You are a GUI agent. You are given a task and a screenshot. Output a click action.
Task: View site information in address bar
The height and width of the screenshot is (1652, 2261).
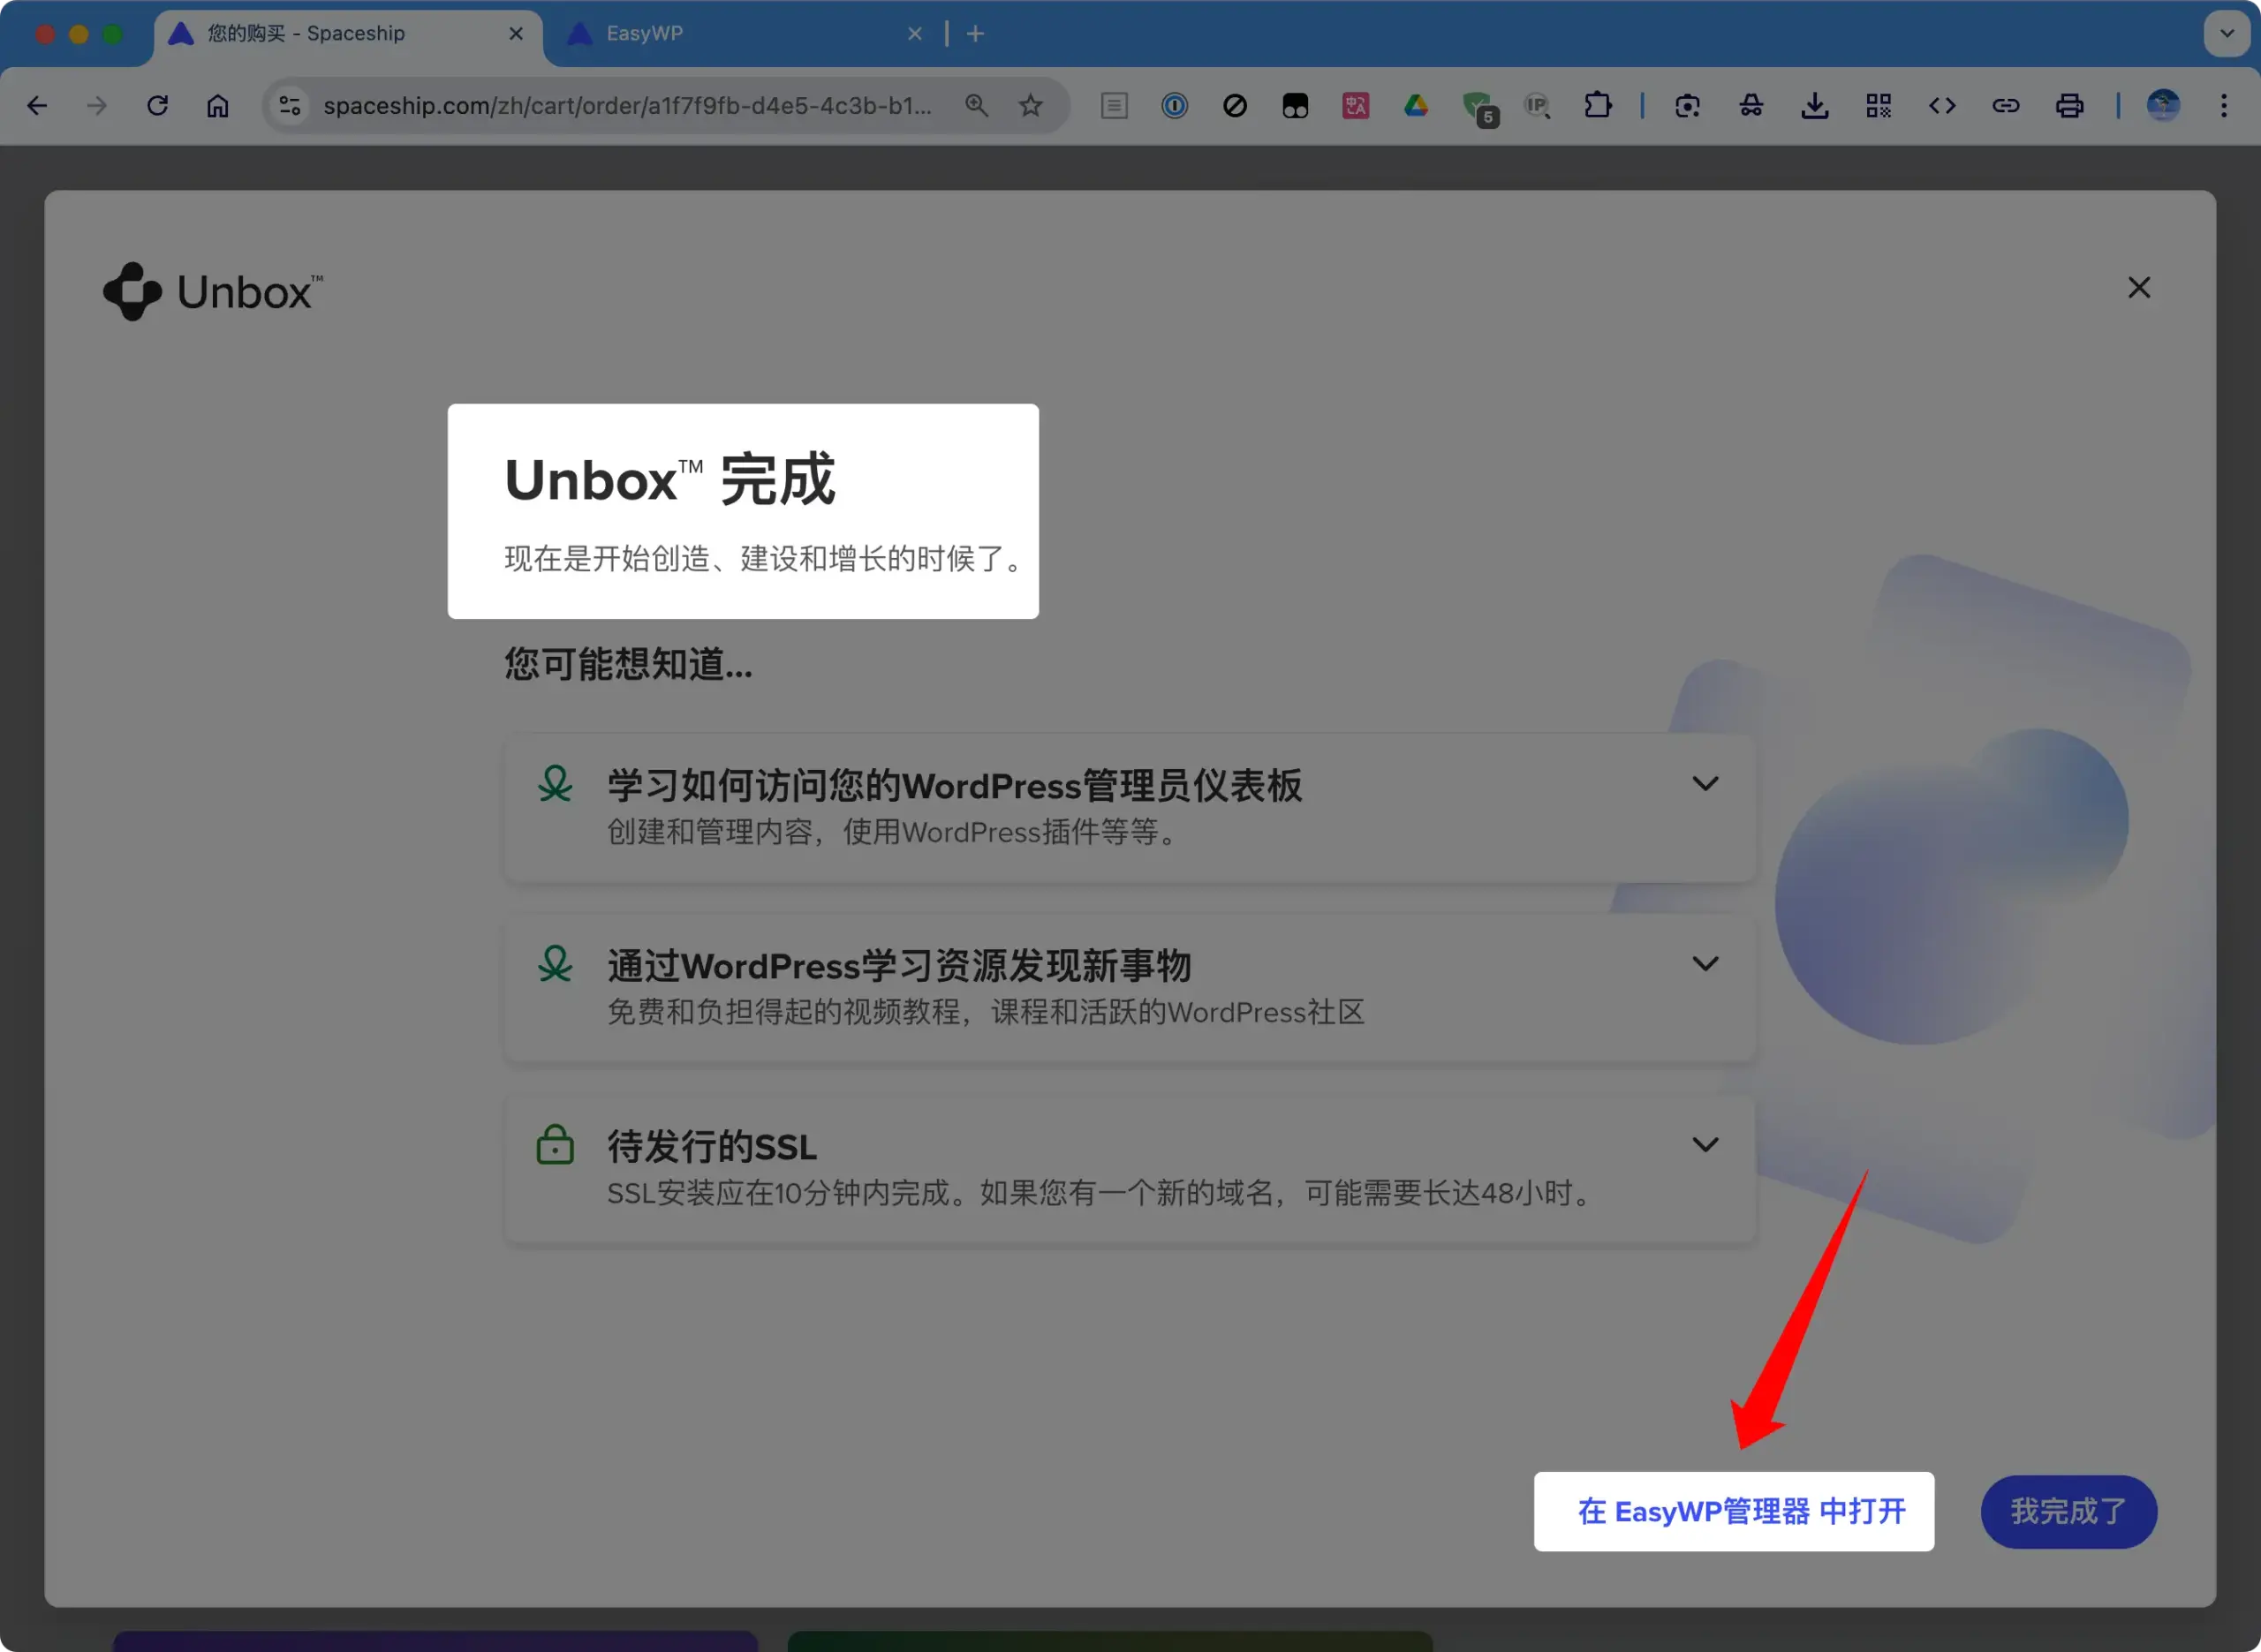coord(290,106)
